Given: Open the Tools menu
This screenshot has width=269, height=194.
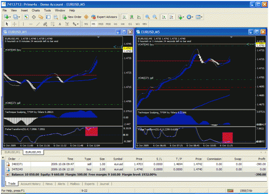Looking at the screenshot, I should (47, 10).
